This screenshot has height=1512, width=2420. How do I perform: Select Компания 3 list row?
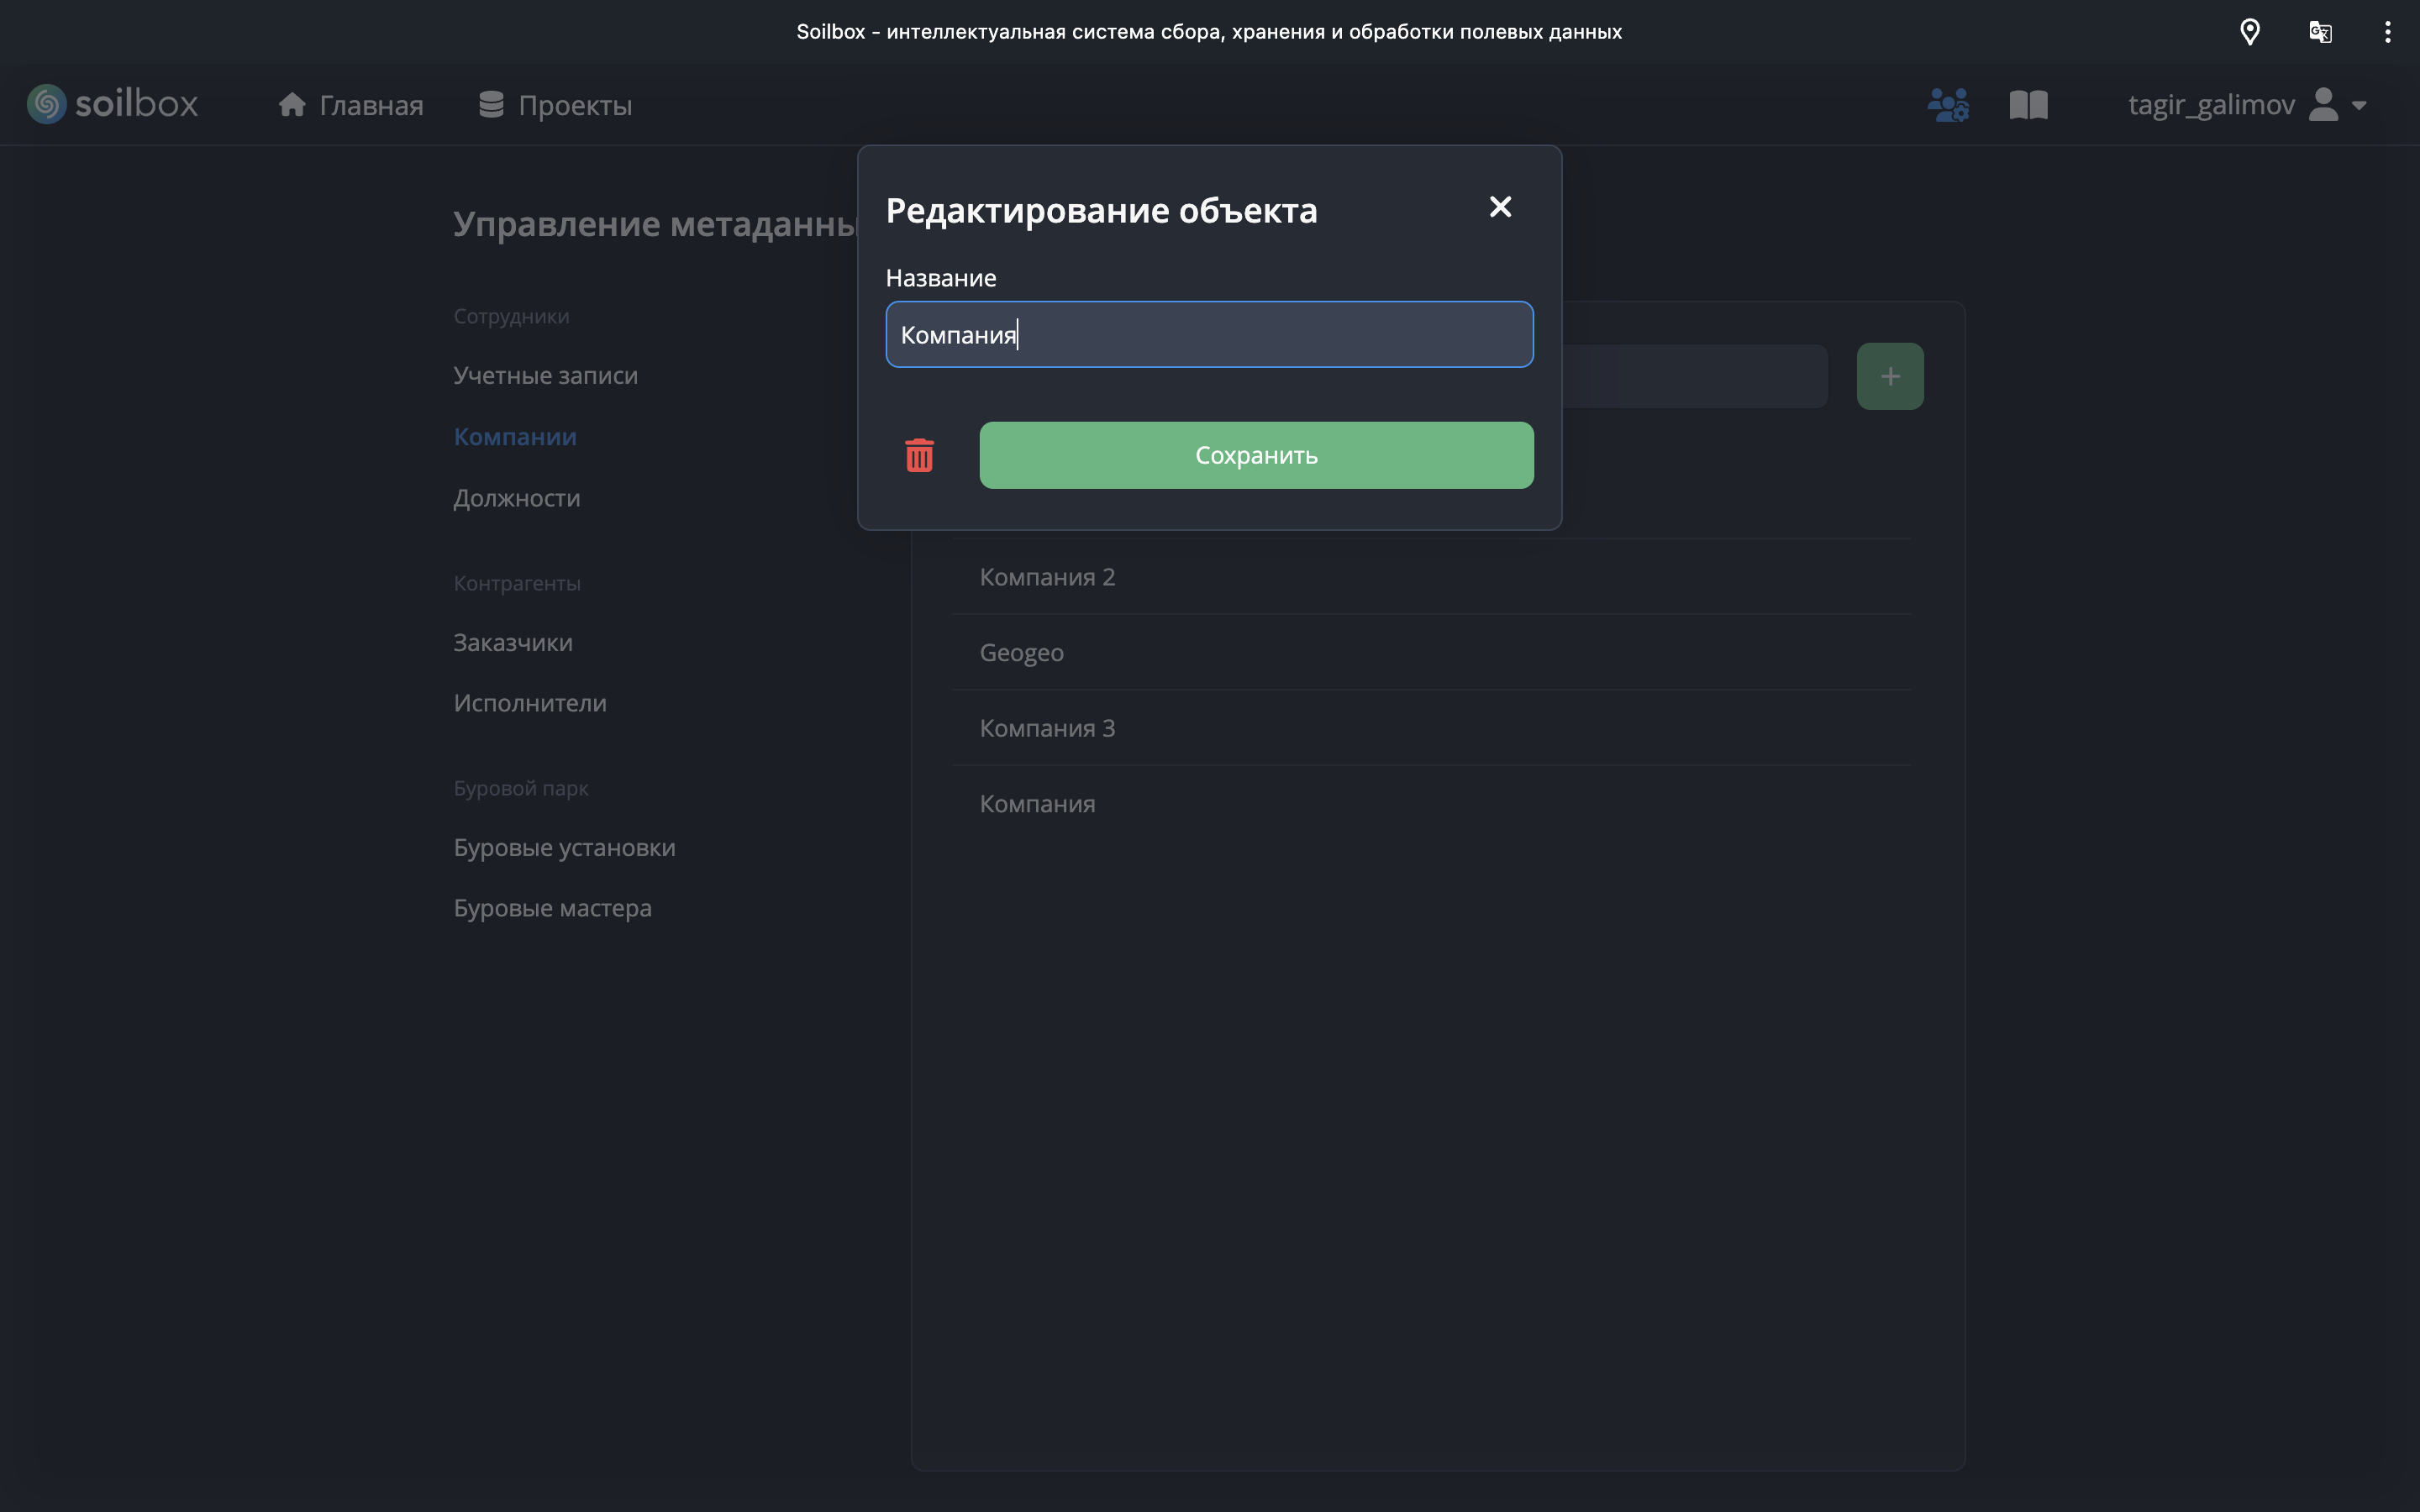1047,728
